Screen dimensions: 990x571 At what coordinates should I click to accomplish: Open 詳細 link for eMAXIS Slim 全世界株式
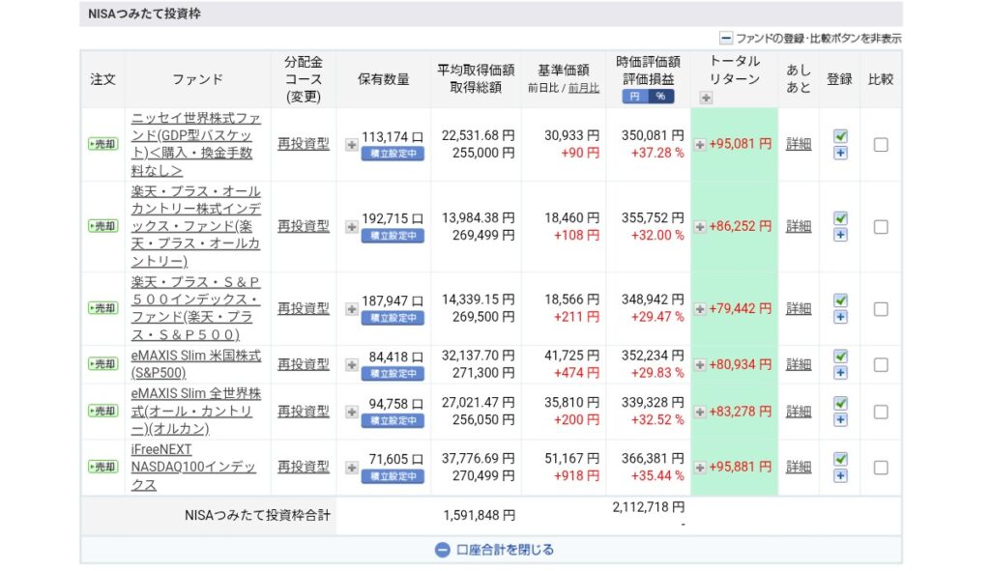click(799, 411)
